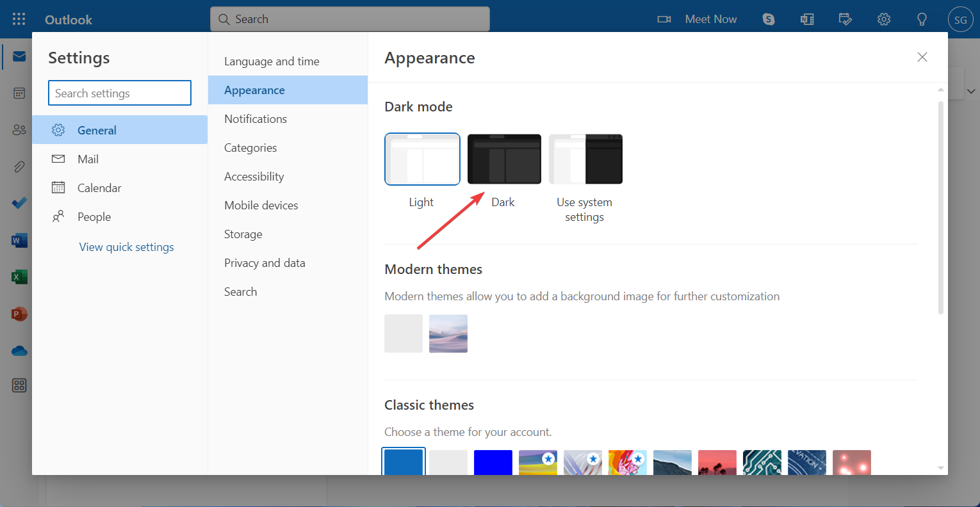
Task: Open OneDrive cloud icon
Action: pos(19,351)
